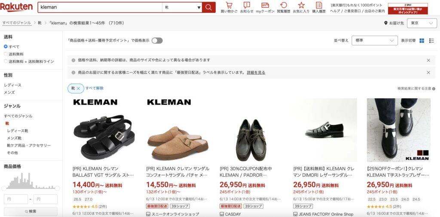Select the 送料無料 shipping radio option
440x217 pixels.
click(6, 54)
